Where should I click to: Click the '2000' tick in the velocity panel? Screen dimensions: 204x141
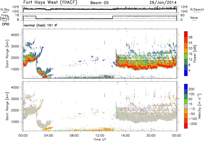tap(15, 110)
